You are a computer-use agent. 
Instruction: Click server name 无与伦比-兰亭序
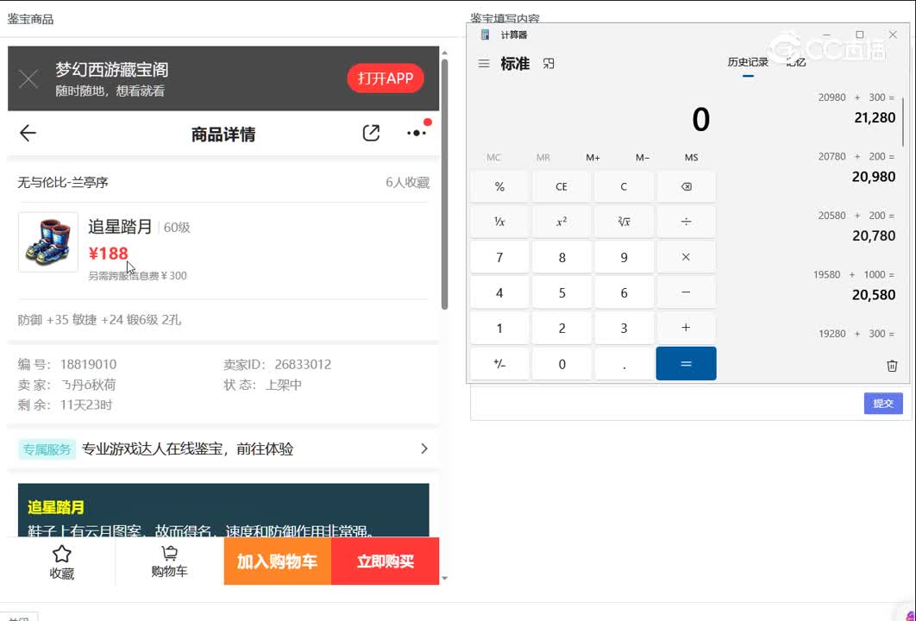coord(63,182)
